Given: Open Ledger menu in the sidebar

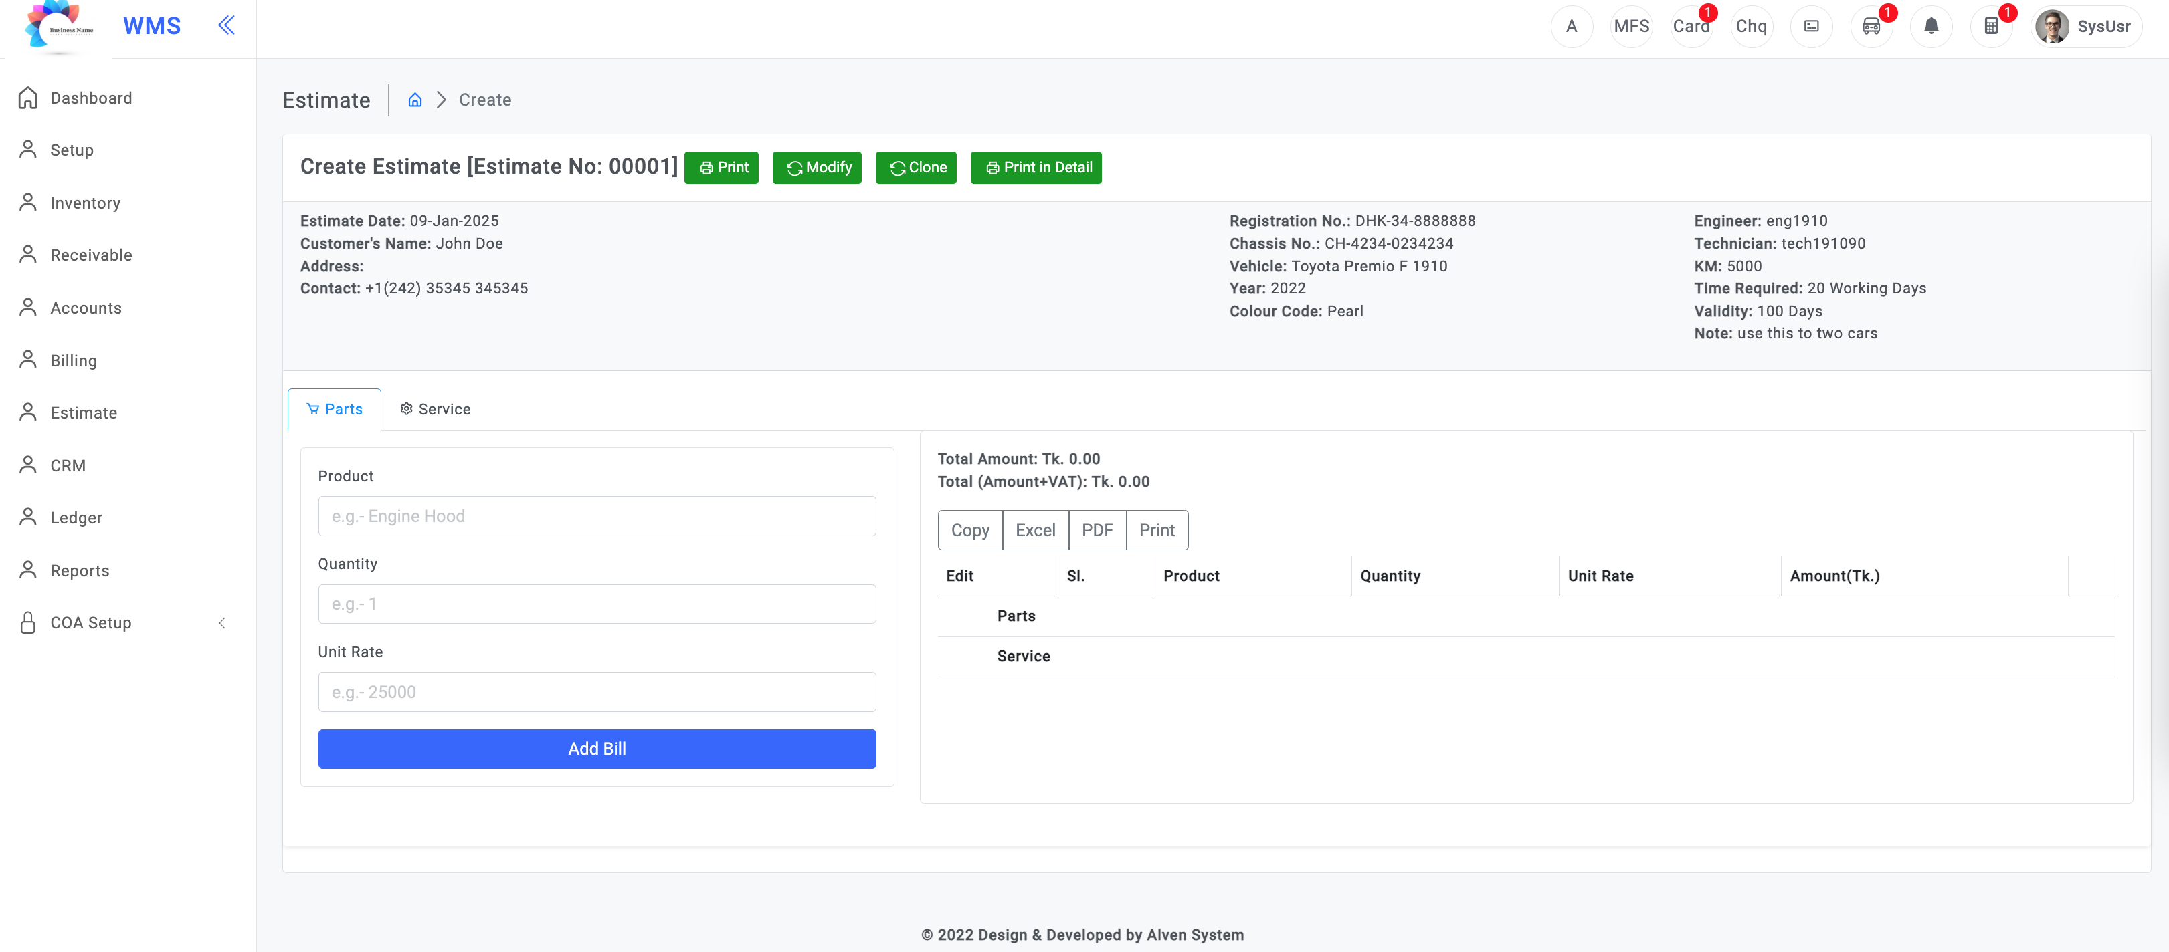Looking at the screenshot, I should pos(76,517).
